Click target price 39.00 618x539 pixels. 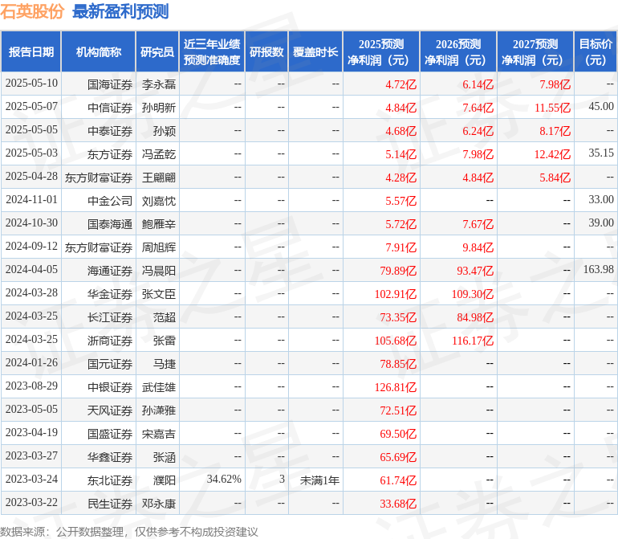coord(601,223)
